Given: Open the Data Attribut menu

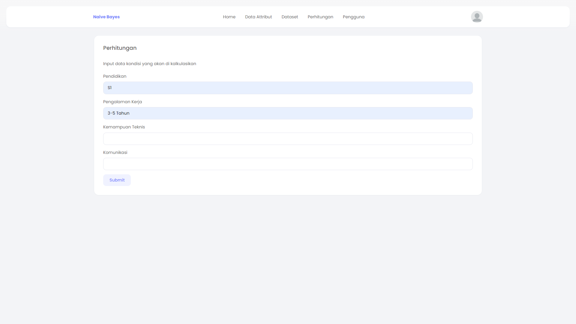Looking at the screenshot, I should 258,17.
